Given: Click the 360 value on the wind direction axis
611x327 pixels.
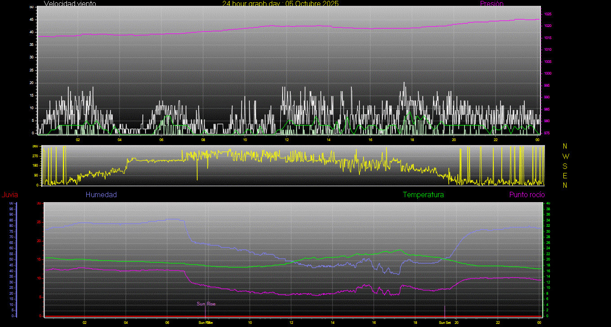Looking at the screenshot, I should click(x=35, y=146).
